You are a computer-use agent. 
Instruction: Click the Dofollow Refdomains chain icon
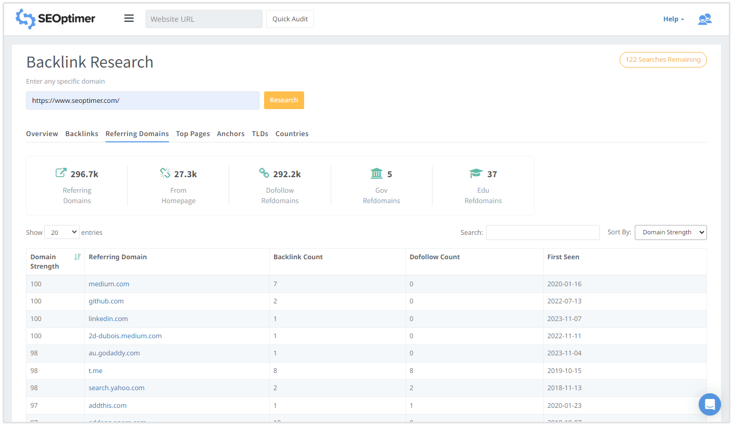coord(264,173)
